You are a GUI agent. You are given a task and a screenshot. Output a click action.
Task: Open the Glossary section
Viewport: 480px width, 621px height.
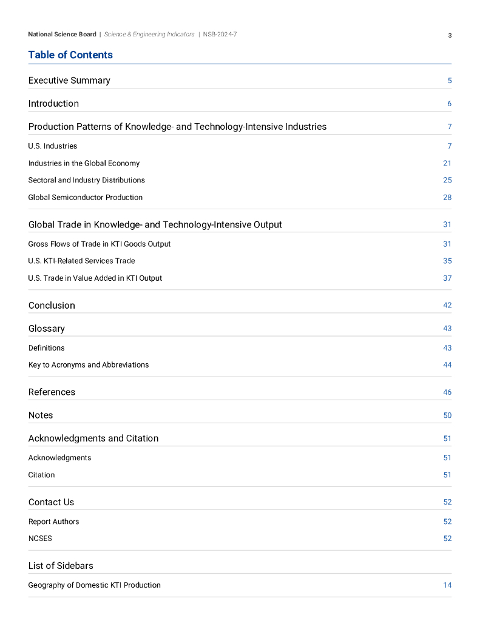(x=46, y=329)
